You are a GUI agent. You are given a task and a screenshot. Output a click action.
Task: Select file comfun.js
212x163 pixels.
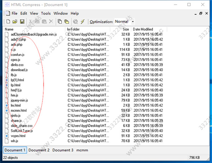[x=18, y=55]
